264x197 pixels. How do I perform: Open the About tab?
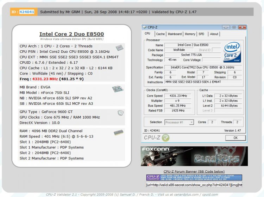pyautogui.click(x=214, y=34)
